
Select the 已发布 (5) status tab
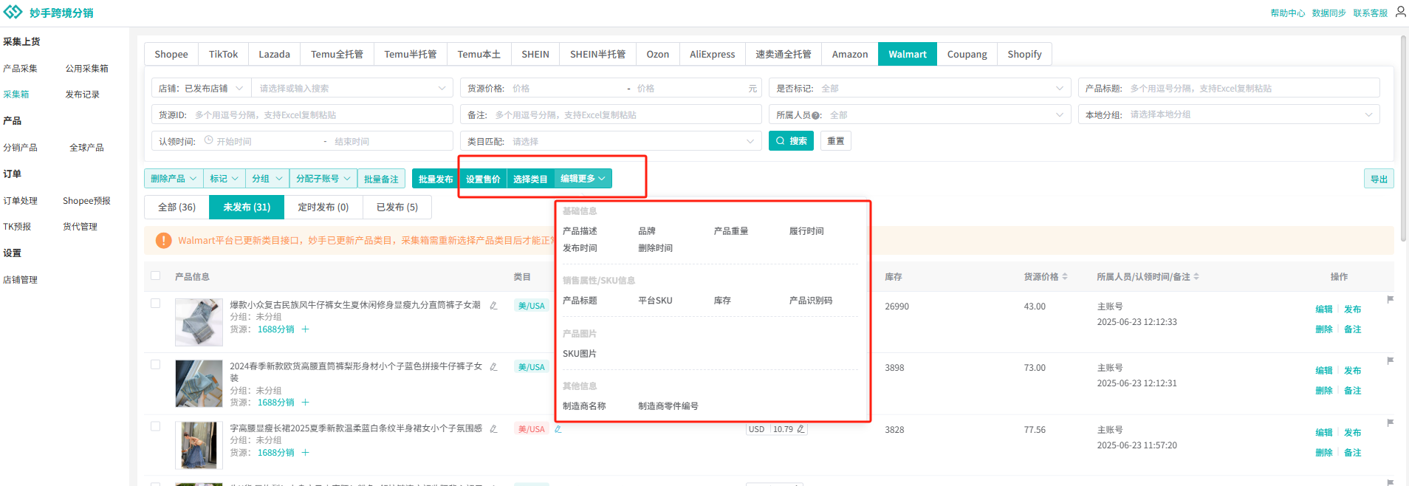pos(397,207)
